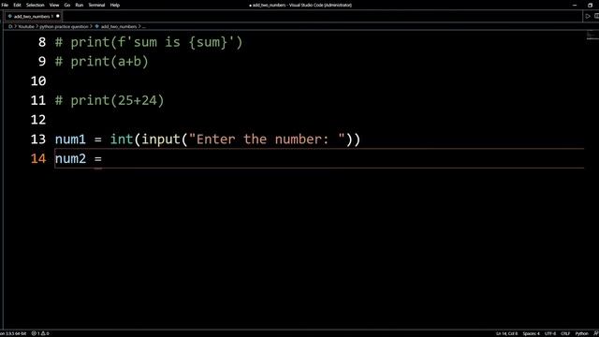Open the File menu
Screen dimensions: 599x337
5,5
